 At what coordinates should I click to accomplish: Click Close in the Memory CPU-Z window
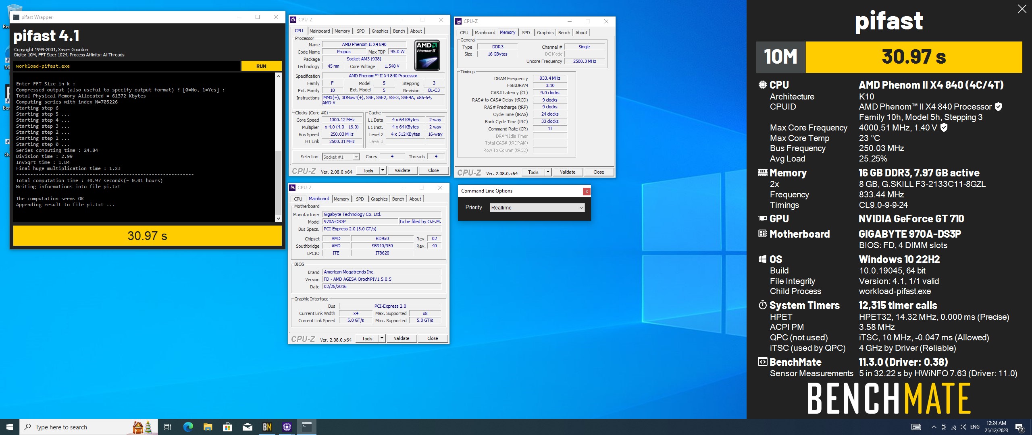pyautogui.click(x=599, y=172)
